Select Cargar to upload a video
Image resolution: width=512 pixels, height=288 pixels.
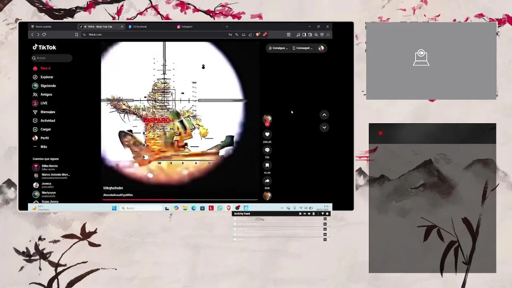42,129
